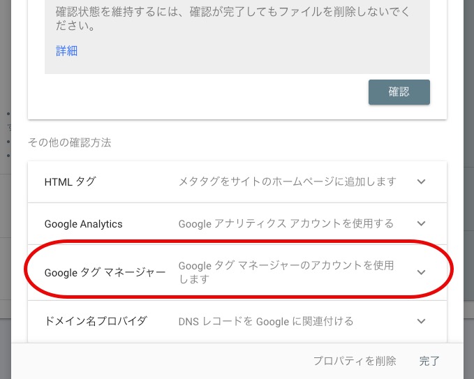Expand the Google Analytics chevron arrow

click(x=421, y=223)
